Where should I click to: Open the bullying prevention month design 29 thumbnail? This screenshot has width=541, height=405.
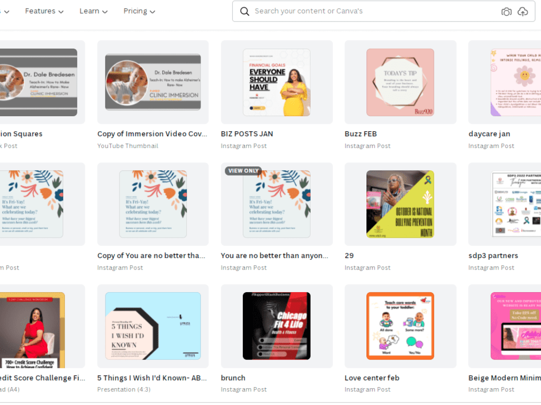coord(400,204)
